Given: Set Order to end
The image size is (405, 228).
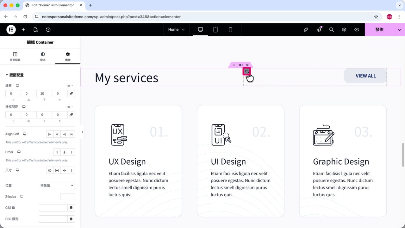Looking at the screenshot, I should pos(64,152).
